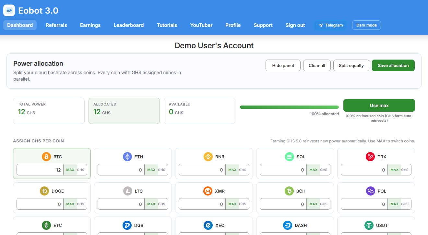428x235 pixels.
Task: Click the Telegram paper-plane icon
Action: pyautogui.click(x=321, y=25)
